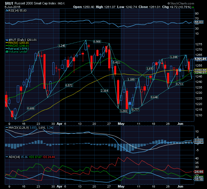Click the 1275 price axis label
The height and width of the screenshot is (189, 207).
coord(199,44)
